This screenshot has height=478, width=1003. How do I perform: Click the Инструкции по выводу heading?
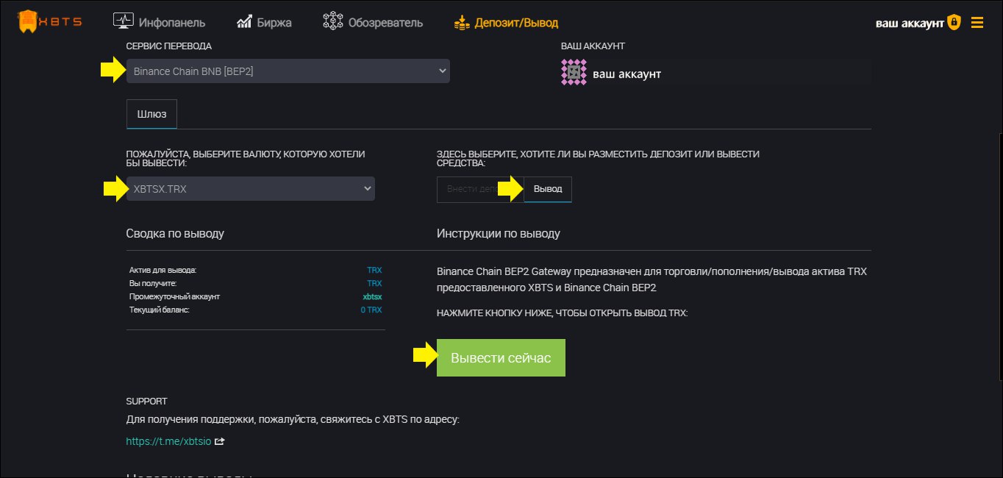(x=498, y=234)
